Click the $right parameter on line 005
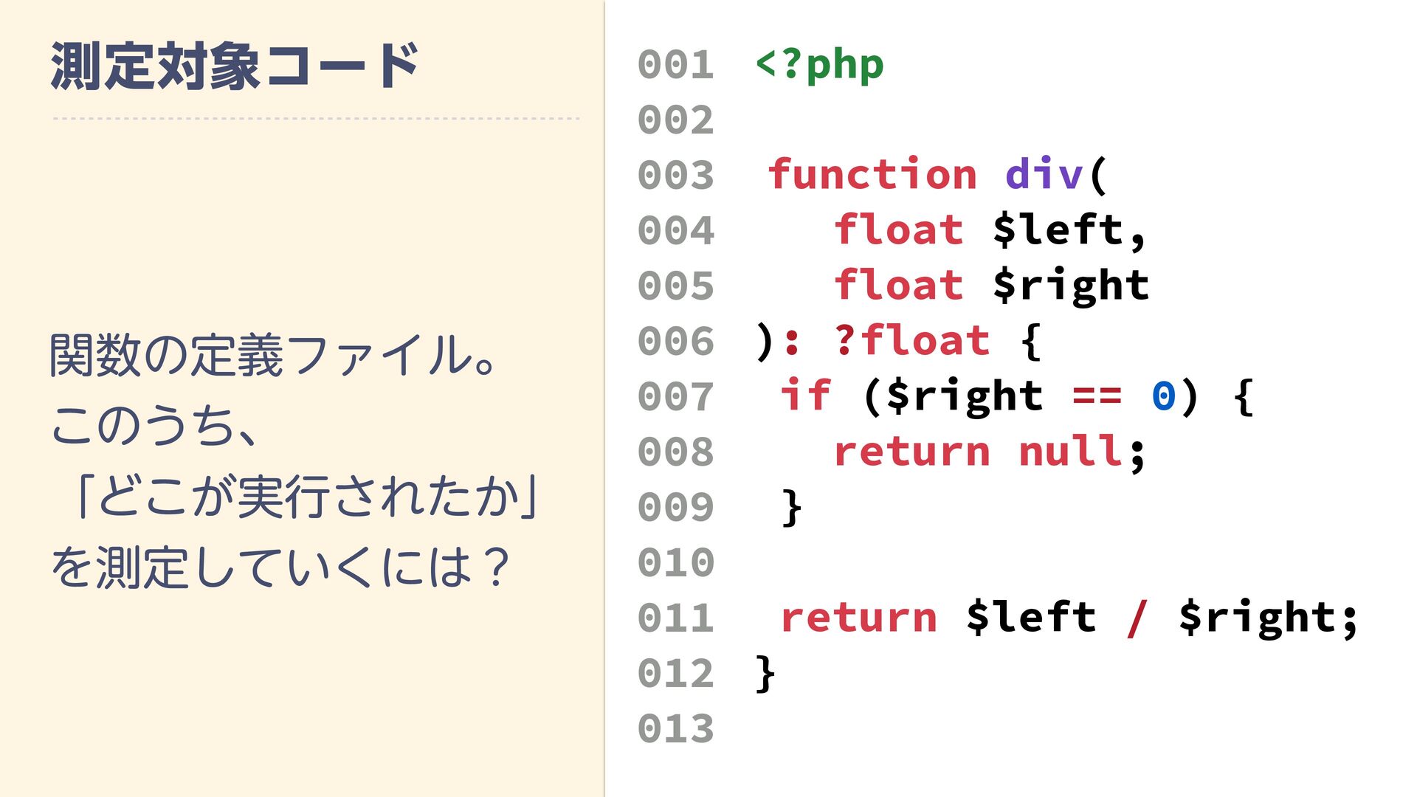1417x797 pixels. tap(1071, 286)
